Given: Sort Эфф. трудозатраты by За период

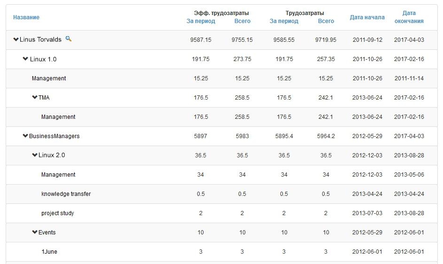Looking at the screenshot, I should click(201, 21).
